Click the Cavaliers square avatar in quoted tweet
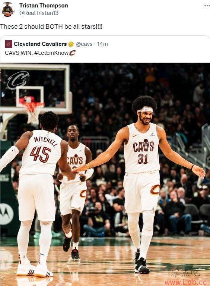The width and height of the screenshot is (210, 286). point(9,44)
